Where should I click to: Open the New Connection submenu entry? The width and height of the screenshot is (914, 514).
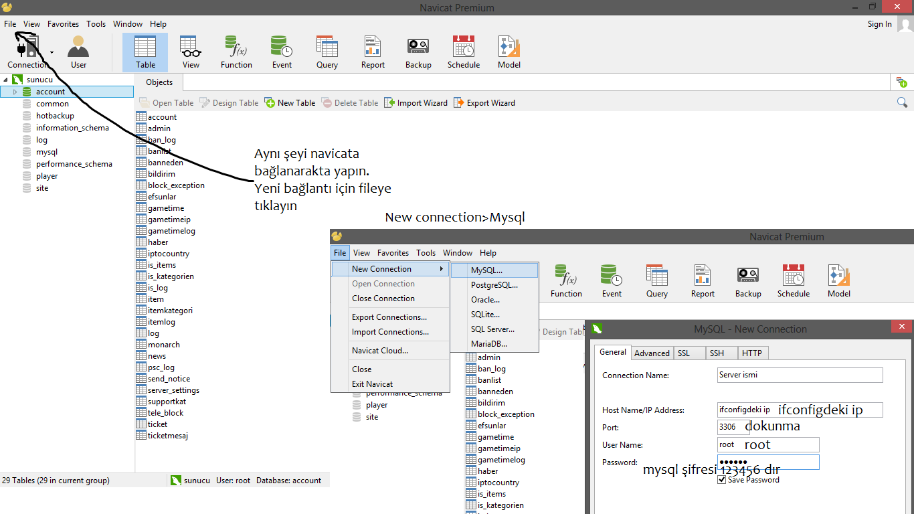click(x=391, y=269)
